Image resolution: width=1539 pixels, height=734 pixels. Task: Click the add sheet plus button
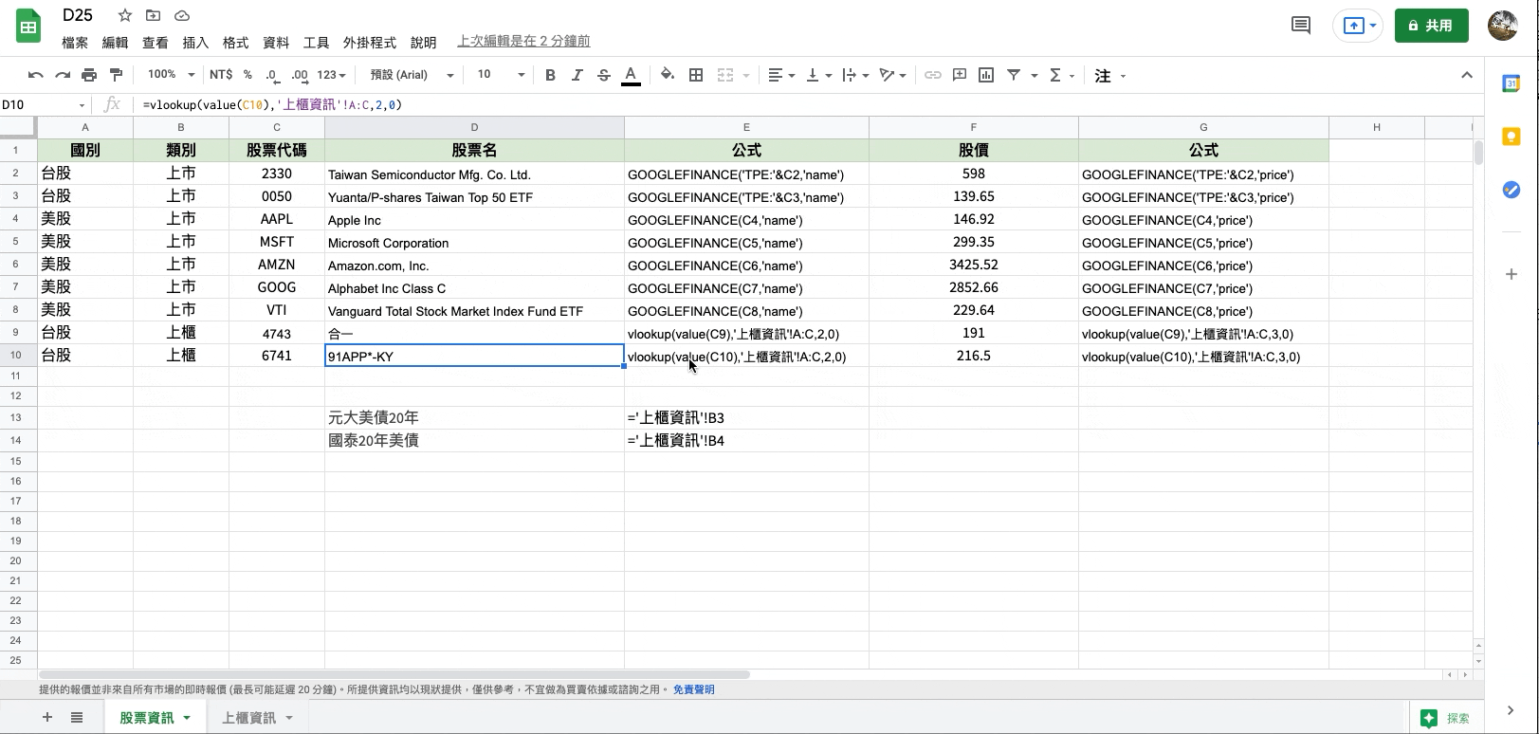[46, 718]
